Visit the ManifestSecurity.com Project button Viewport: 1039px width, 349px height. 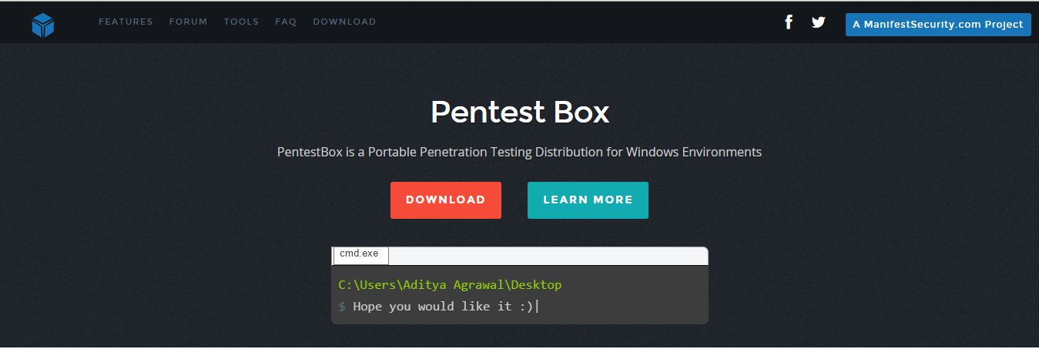(x=938, y=24)
